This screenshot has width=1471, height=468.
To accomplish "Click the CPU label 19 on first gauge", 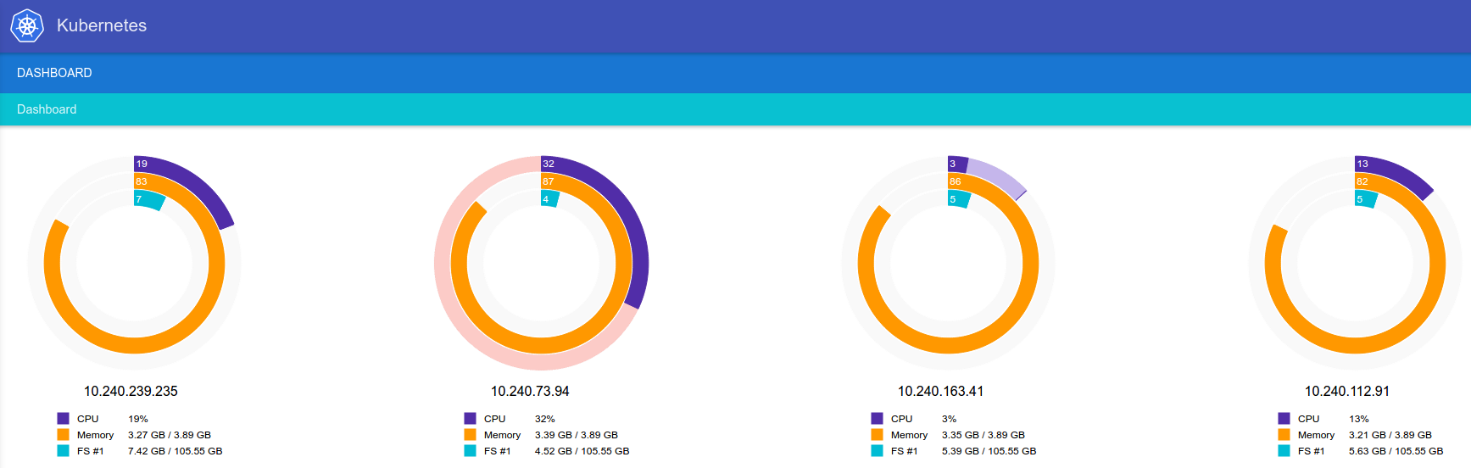I will [142, 164].
